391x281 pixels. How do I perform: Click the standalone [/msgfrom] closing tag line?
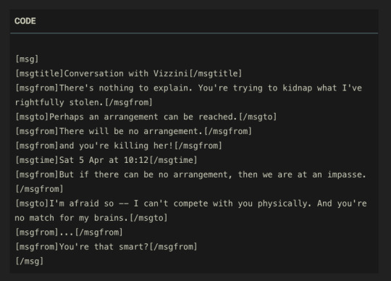(39, 189)
